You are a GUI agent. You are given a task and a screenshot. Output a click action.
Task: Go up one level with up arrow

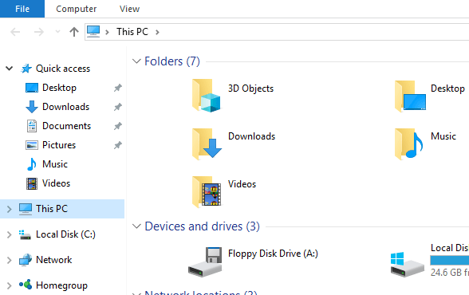74,32
